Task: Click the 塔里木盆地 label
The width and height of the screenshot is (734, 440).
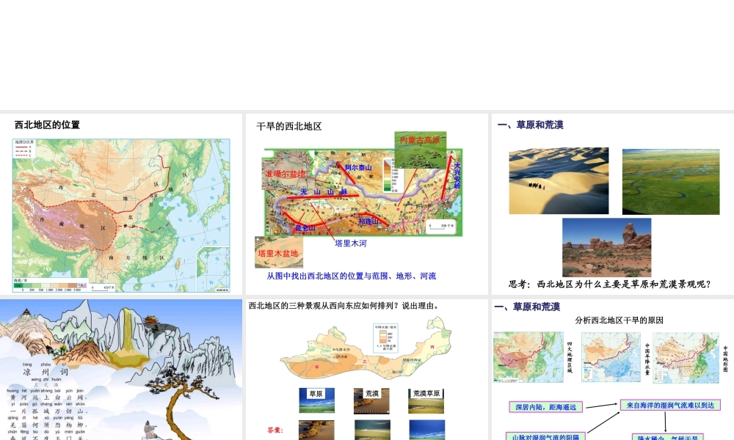Action: [278, 253]
